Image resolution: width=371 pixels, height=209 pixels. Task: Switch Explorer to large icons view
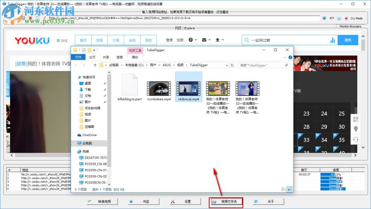(289, 189)
